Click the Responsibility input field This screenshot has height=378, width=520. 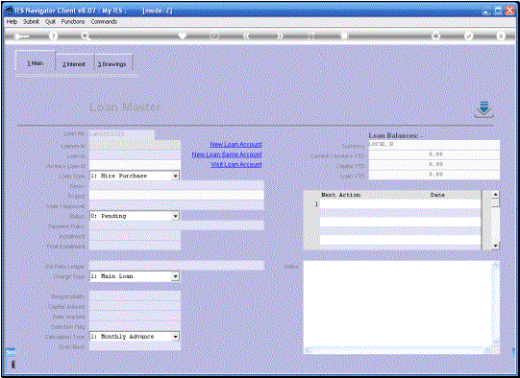(x=135, y=295)
